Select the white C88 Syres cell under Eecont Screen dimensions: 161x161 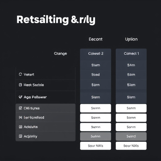[x=96, y=108]
